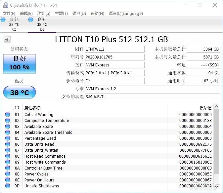Click the 94 次 power on count value
This screenshot has width=223, height=193.
tap(203, 73)
